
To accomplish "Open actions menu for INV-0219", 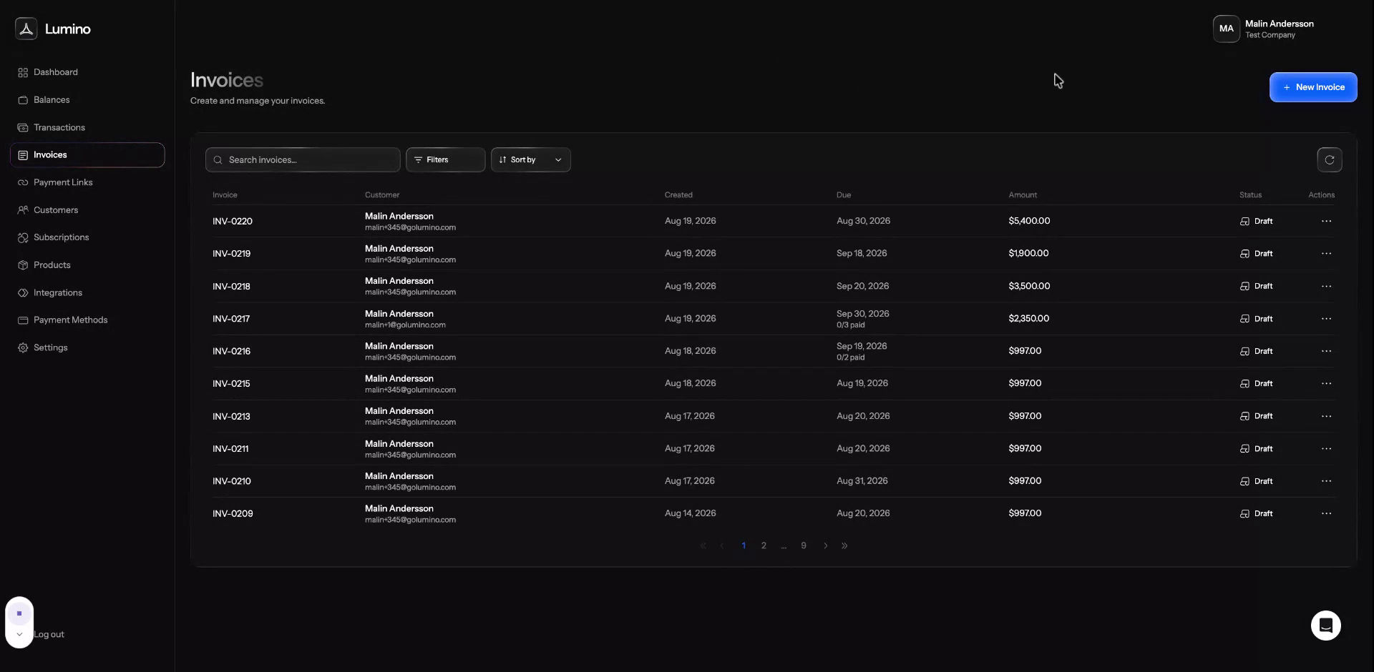I will pyautogui.click(x=1326, y=254).
